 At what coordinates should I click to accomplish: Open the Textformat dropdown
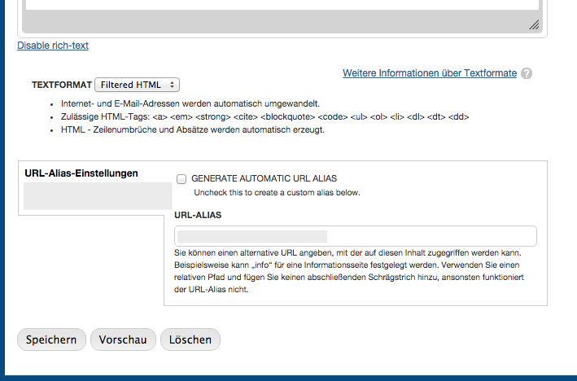136,85
